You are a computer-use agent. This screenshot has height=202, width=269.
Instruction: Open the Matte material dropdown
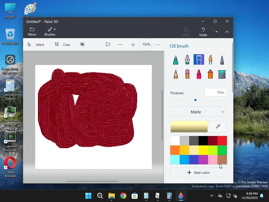coord(199,112)
